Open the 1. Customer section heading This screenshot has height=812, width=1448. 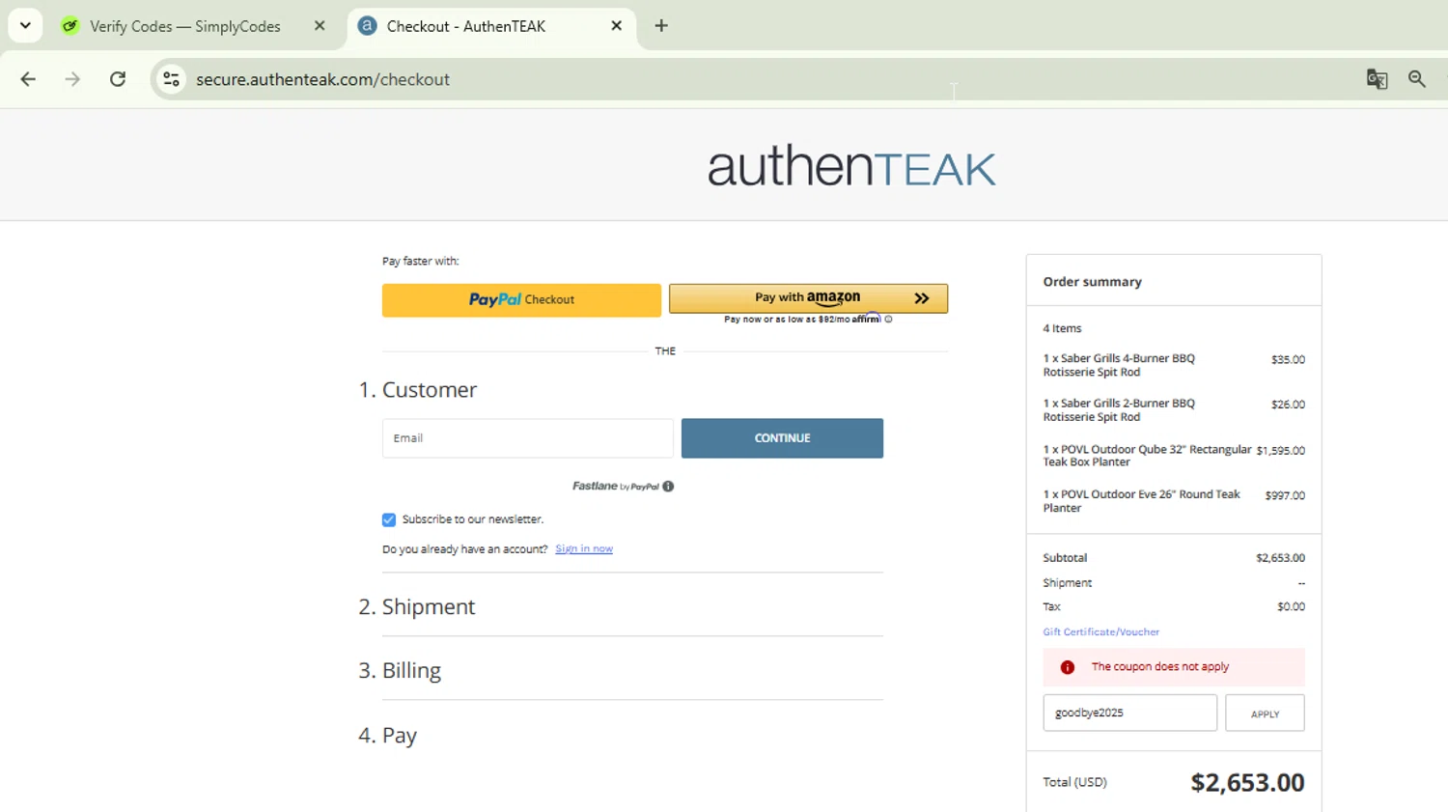click(418, 390)
